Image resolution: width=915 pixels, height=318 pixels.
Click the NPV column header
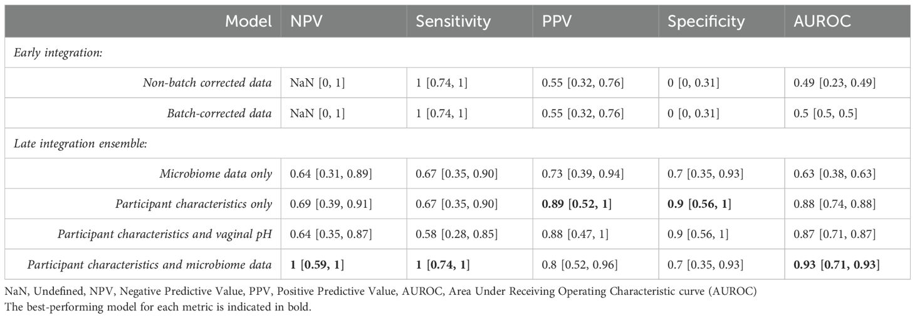click(305, 22)
